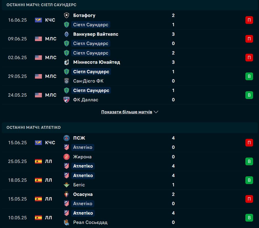This screenshot has width=259, height=228.
Task: Click the green win badge for FC Dallas match
Action: click(249, 95)
